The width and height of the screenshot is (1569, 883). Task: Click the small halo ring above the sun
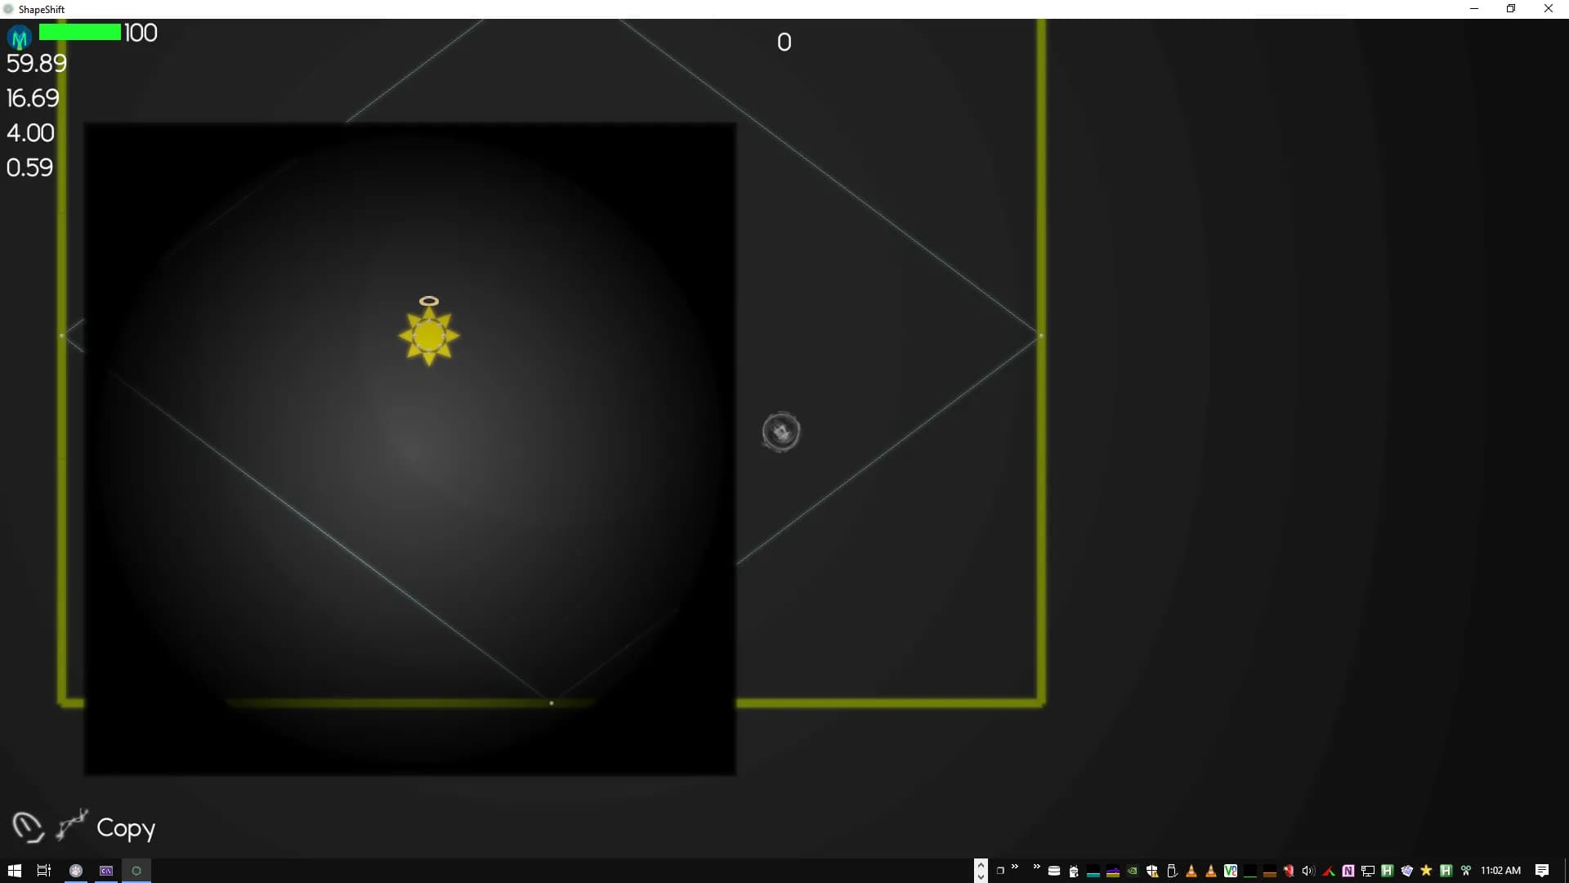click(x=429, y=302)
